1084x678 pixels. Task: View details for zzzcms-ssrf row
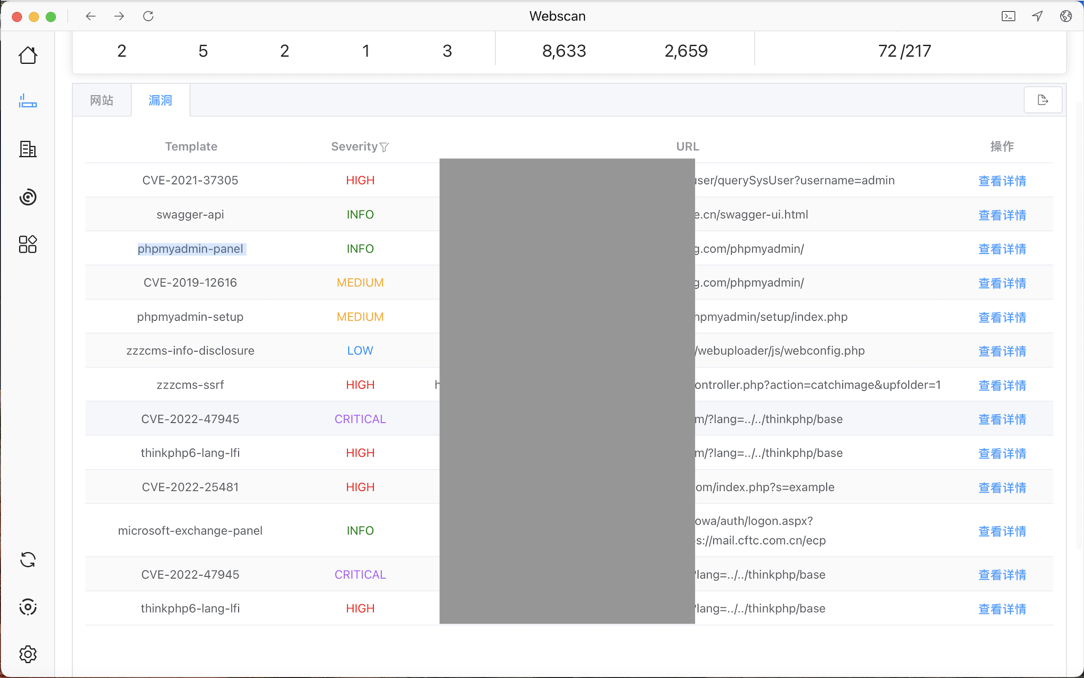click(1002, 385)
